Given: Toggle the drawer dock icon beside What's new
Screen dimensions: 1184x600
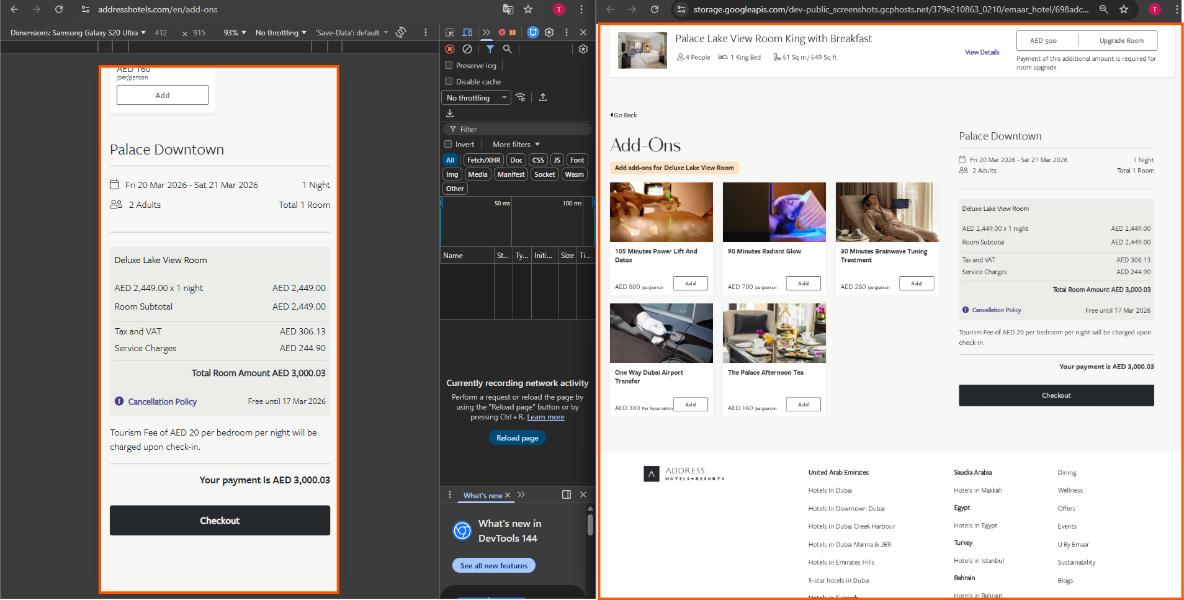Looking at the screenshot, I should click(x=566, y=495).
